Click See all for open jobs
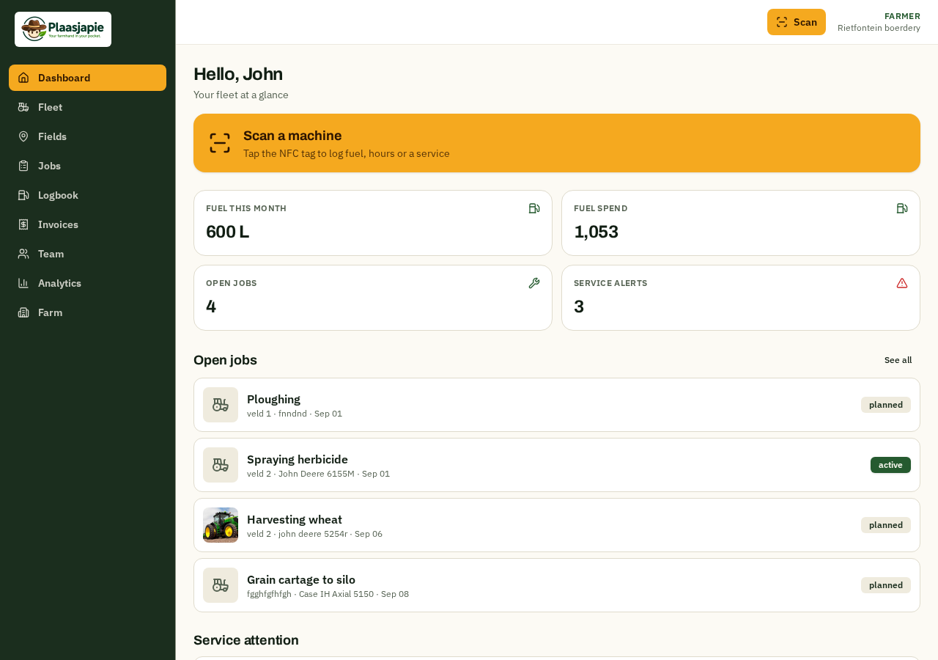Image resolution: width=938 pixels, height=660 pixels. pyautogui.click(x=898, y=360)
